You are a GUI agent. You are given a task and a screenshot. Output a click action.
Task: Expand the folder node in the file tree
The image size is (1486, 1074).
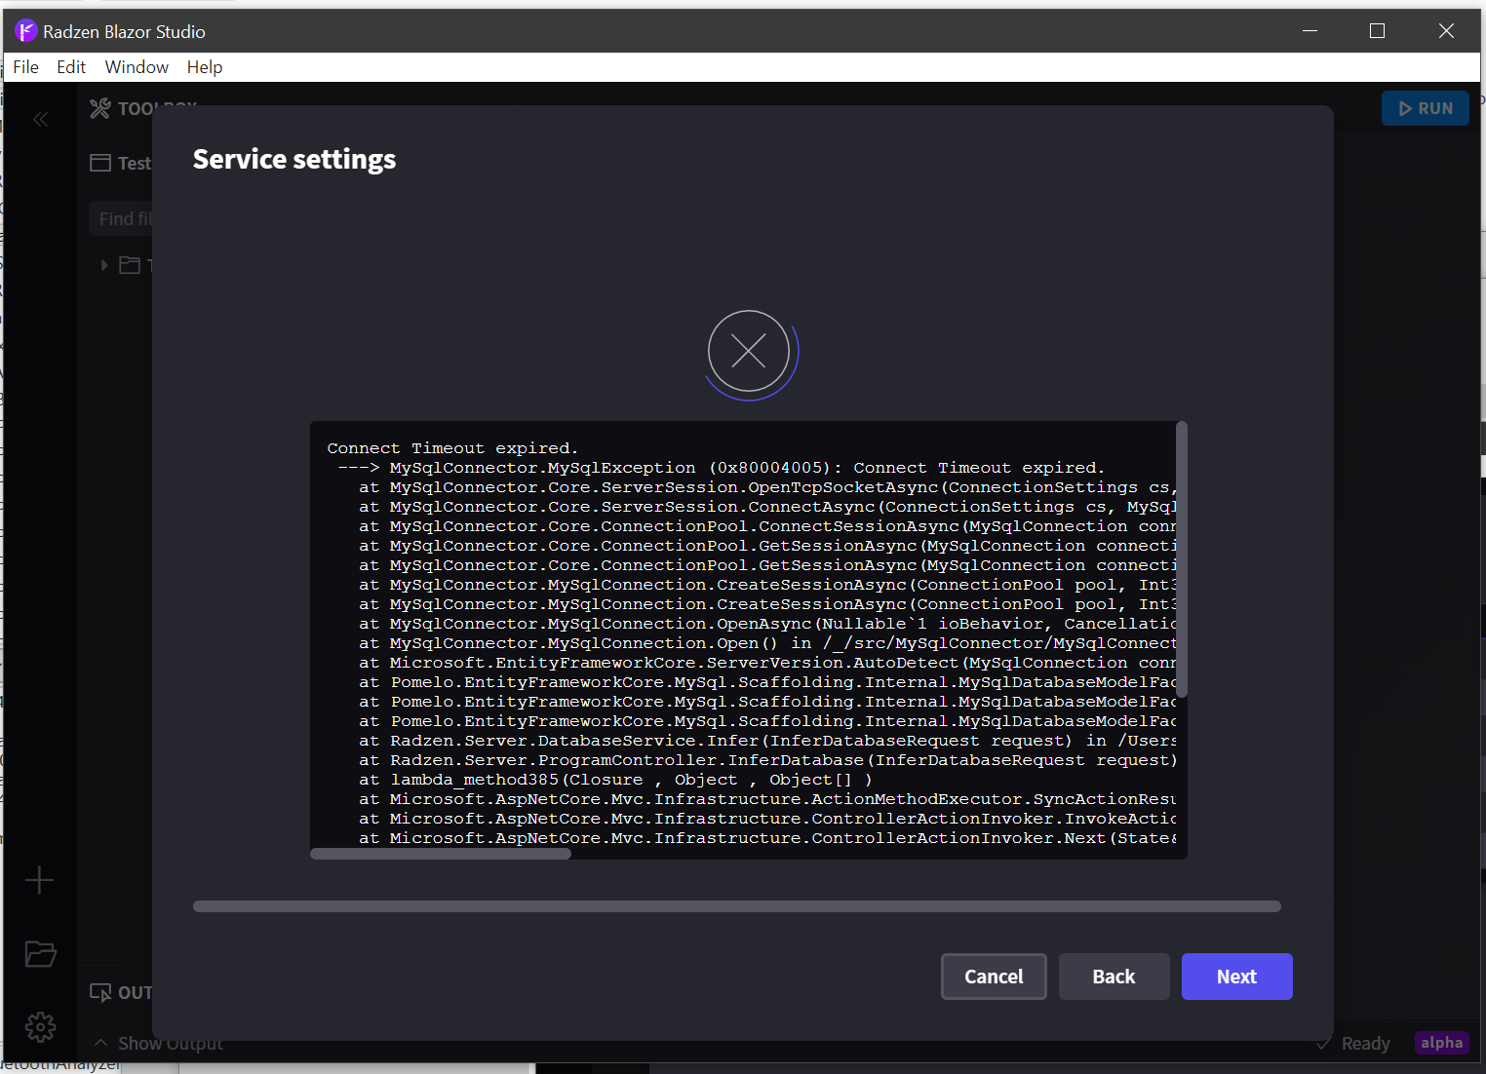point(104,264)
